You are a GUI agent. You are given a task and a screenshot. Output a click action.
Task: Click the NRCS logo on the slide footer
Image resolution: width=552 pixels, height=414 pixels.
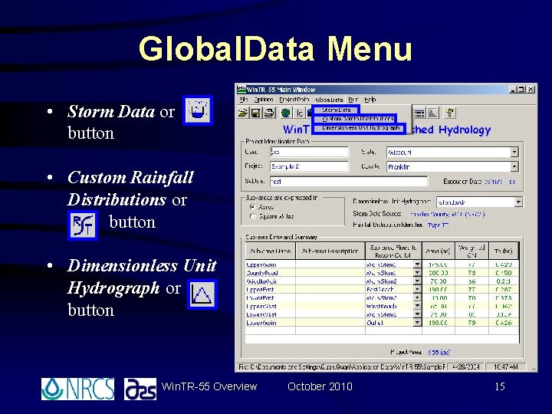click(x=77, y=389)
